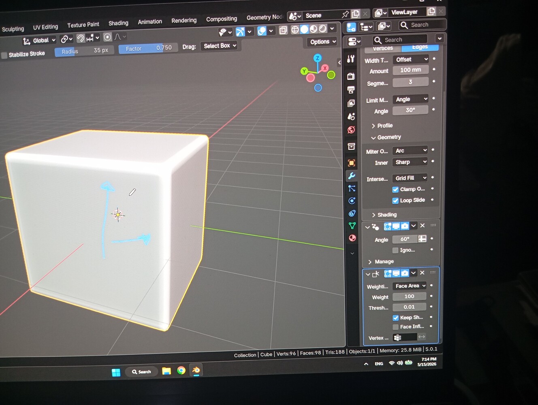Open the Collection properties tab
Image resolution: width=538 pixels, height=405 pixels.
point(351,146)
